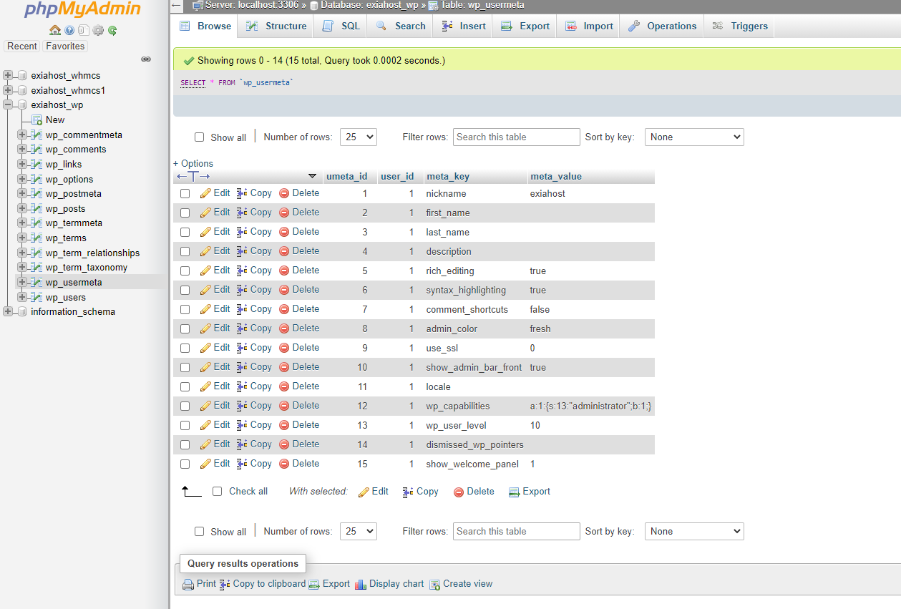
Task: Open phpMyAdmin documentation question-mark icon
Action: (69, 30)
